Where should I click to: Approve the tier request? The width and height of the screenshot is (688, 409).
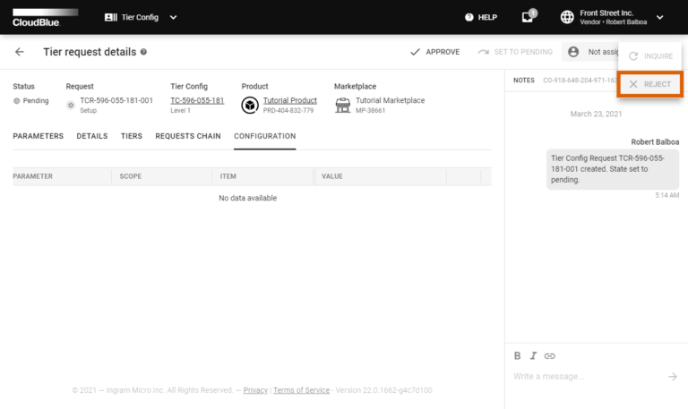pyautogui.click(x=434, y=52)
